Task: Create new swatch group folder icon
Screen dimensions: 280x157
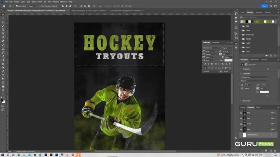Action: 266,56
